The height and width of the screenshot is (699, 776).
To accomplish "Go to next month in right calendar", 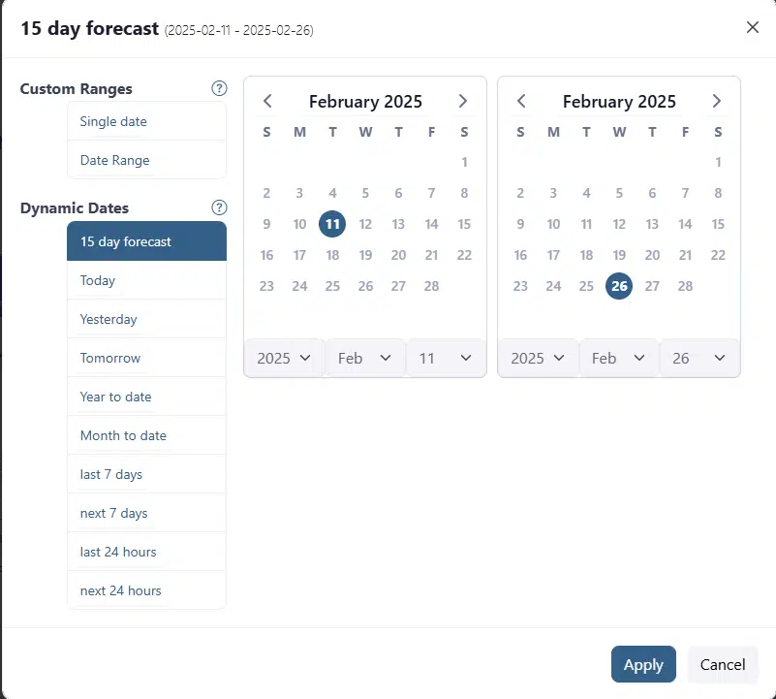I will tap(717, 101).
